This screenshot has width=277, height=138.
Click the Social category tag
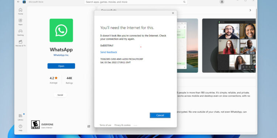tap(60, 95)
